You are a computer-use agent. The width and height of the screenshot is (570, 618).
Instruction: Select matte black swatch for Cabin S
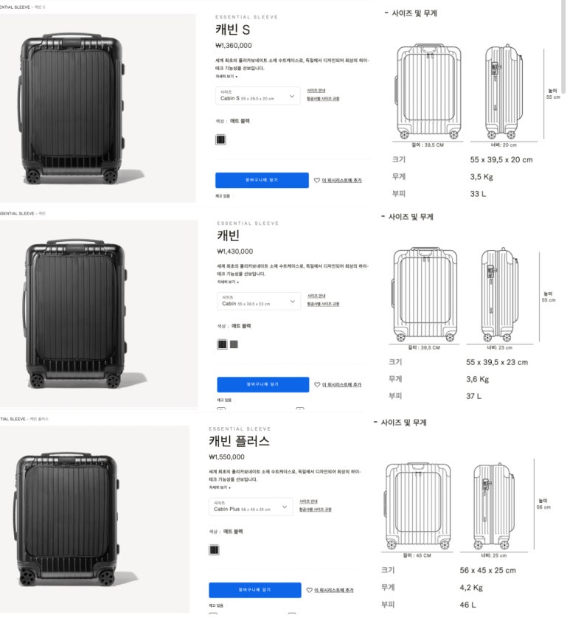pos(221,140)
